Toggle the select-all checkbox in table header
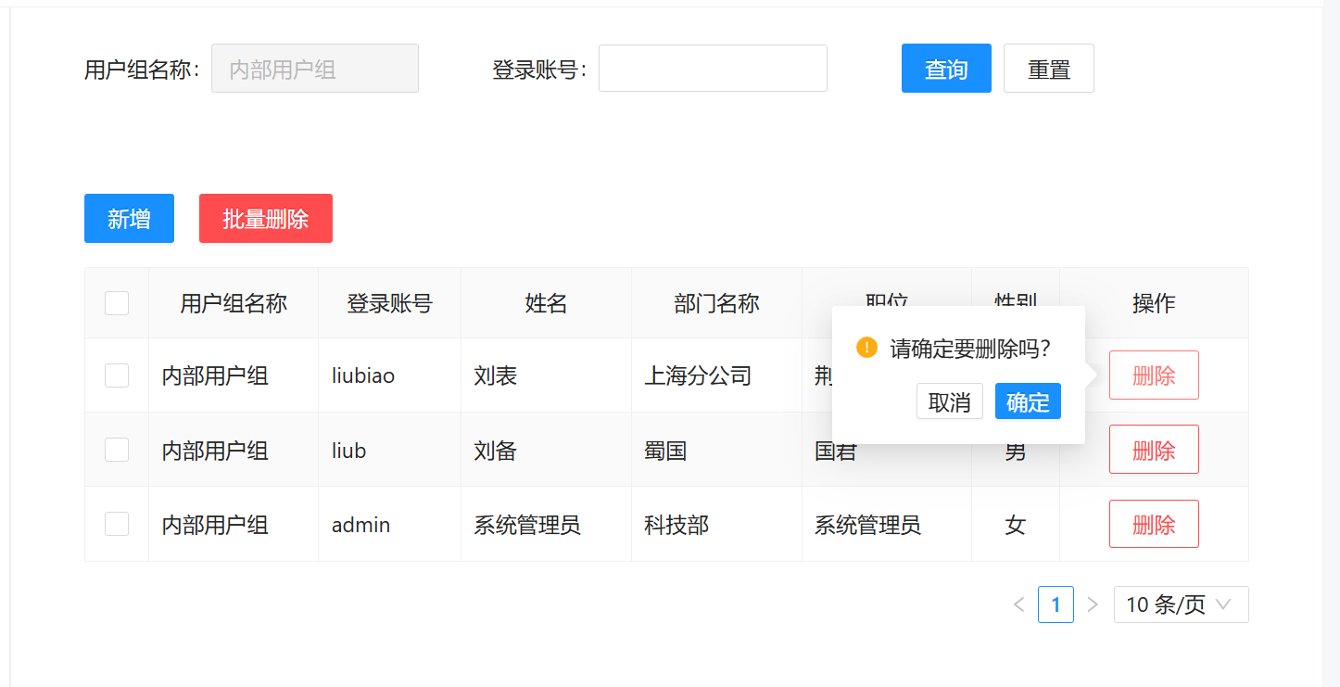The image size is (1340, 687). pos(117,303)
